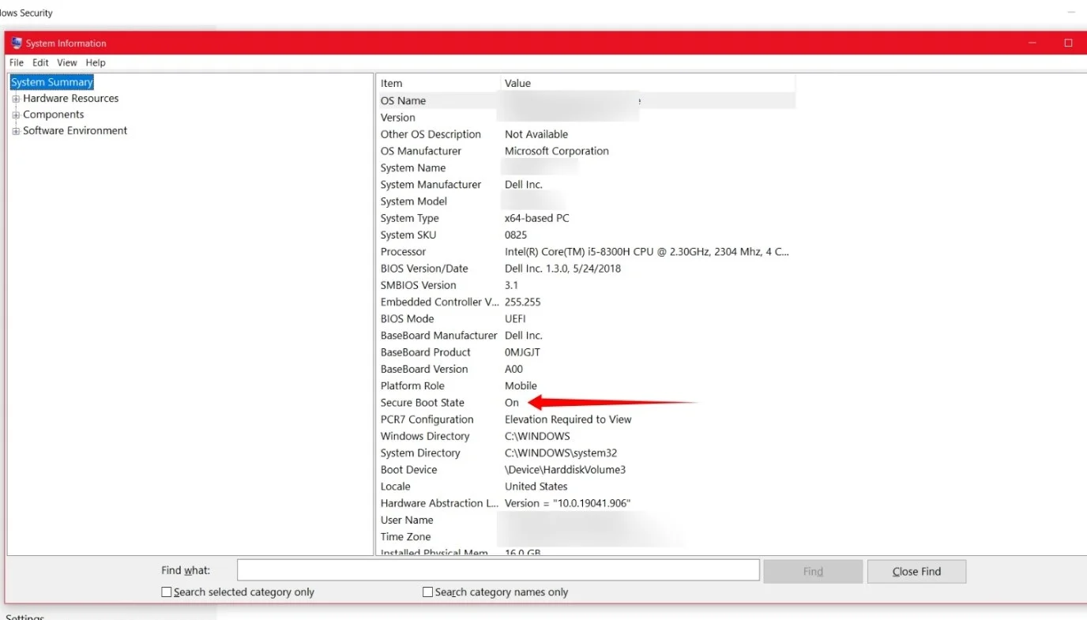Image resolution: width=1087 pixels, height=620 pixels.
Task: Select Hardware Resources tree label
Action: click(70, 99)
